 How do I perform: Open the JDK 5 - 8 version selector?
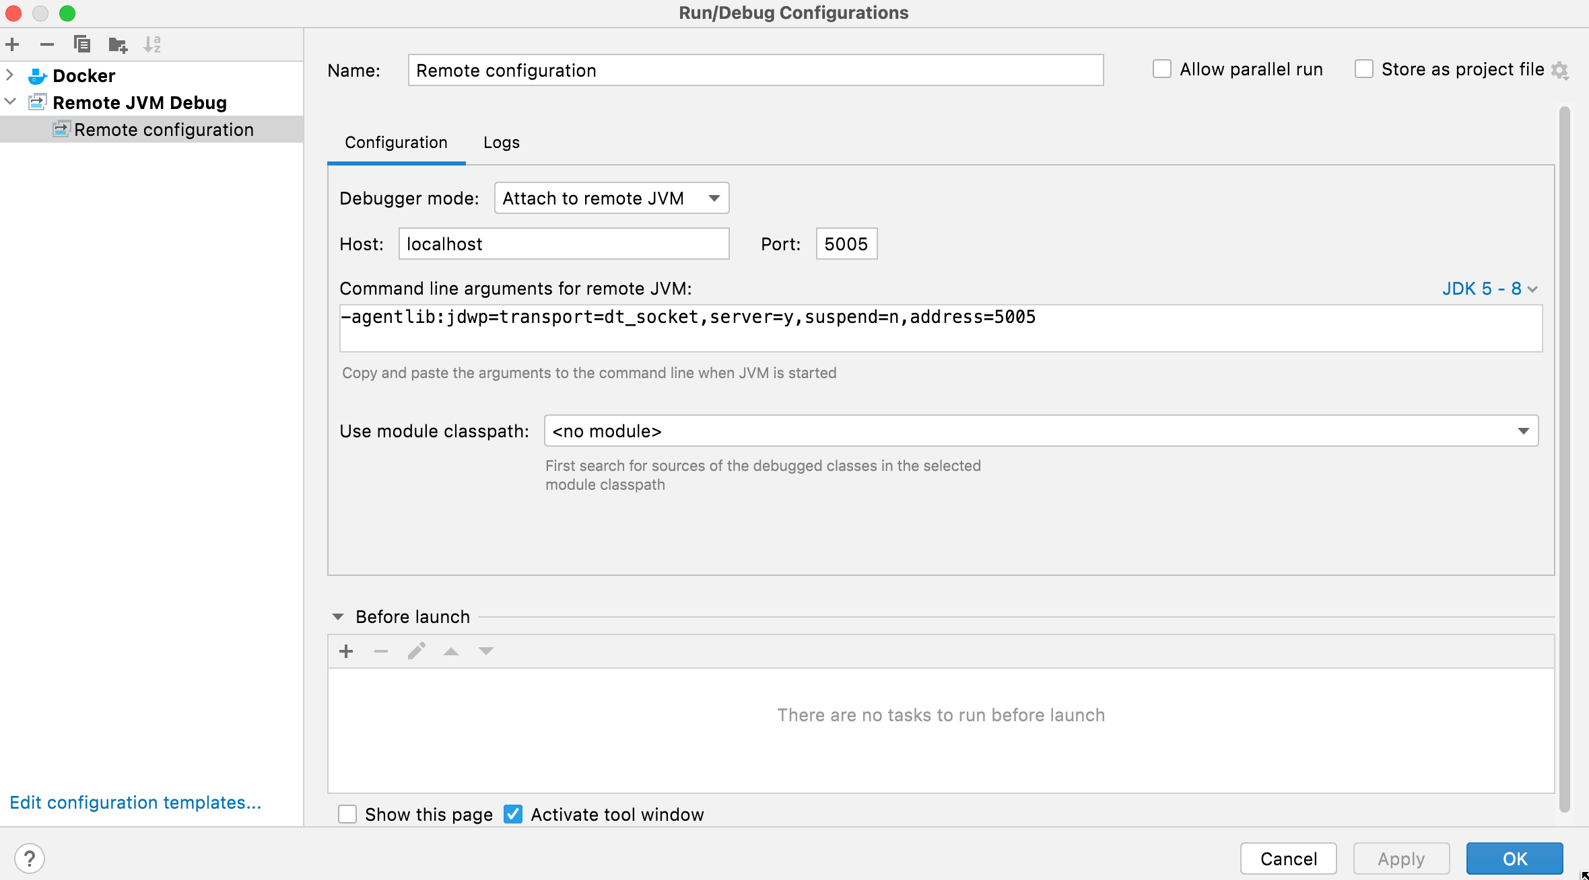click(x=1489, y=289)
